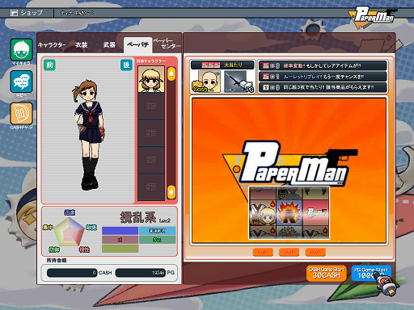
Task: Switch to the キャラクター tab
Action: point(52,45)
